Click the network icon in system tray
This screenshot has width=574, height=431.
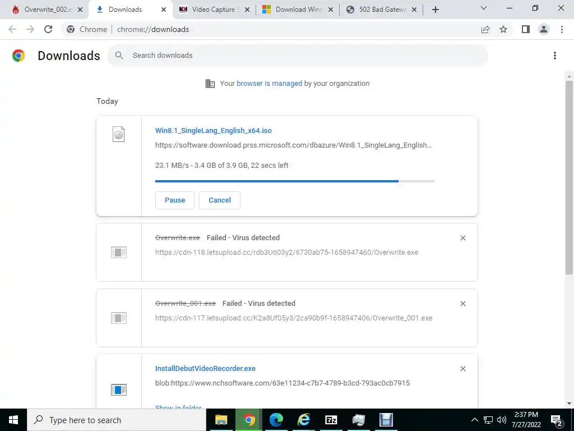488,420
